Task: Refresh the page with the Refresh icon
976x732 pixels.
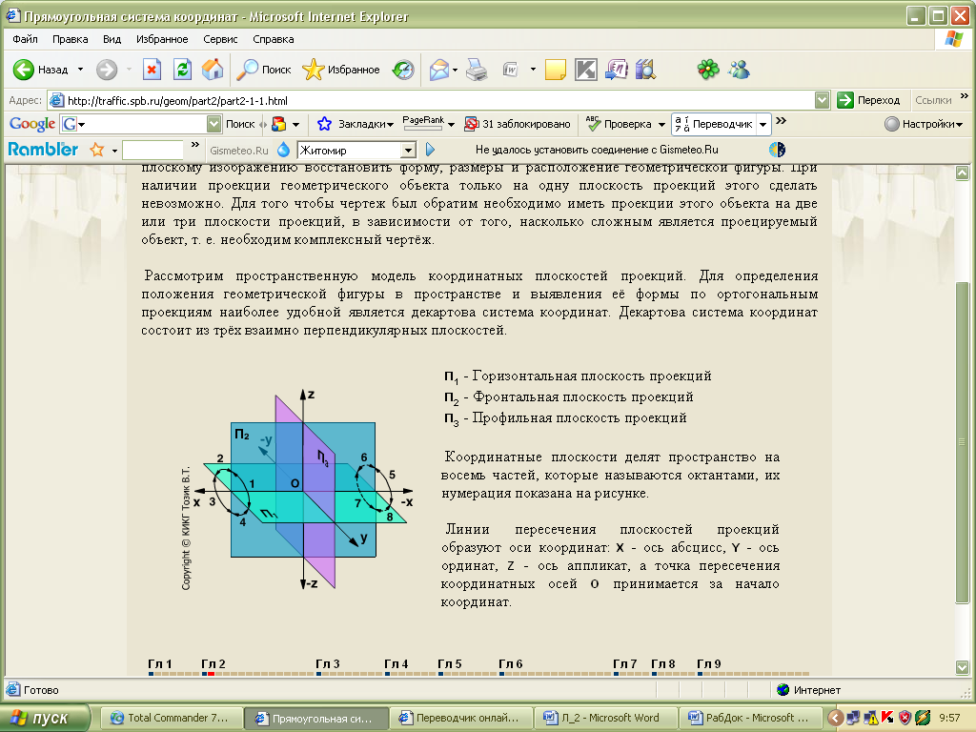Action: click(x=182, y=70)
